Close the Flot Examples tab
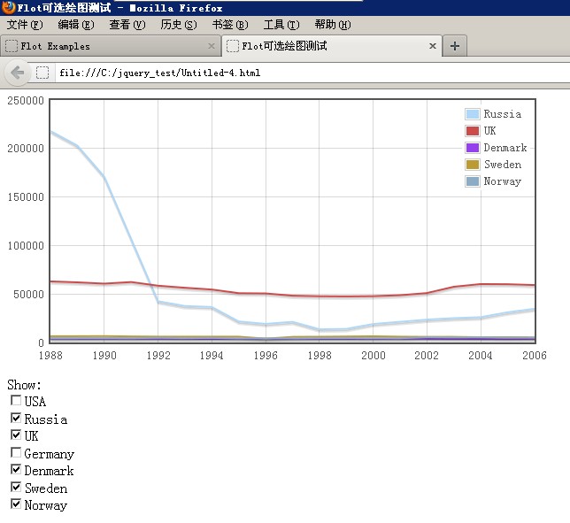Screen dimensions: 570x523 pos(211,46)
